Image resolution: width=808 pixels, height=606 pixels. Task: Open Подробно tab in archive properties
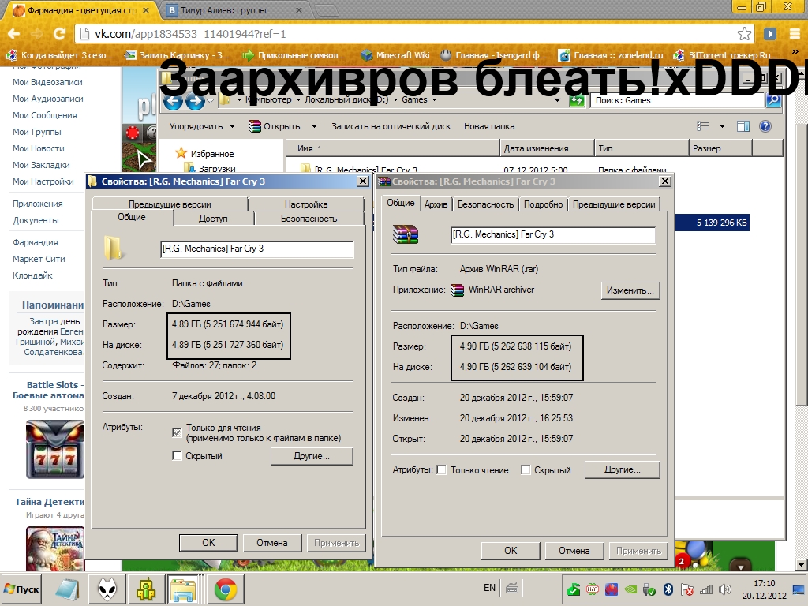(543, 204)
